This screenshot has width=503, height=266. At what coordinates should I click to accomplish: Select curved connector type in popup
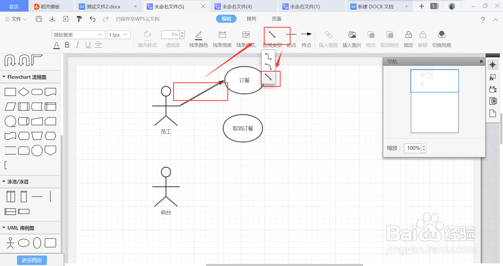pos(268,66)
